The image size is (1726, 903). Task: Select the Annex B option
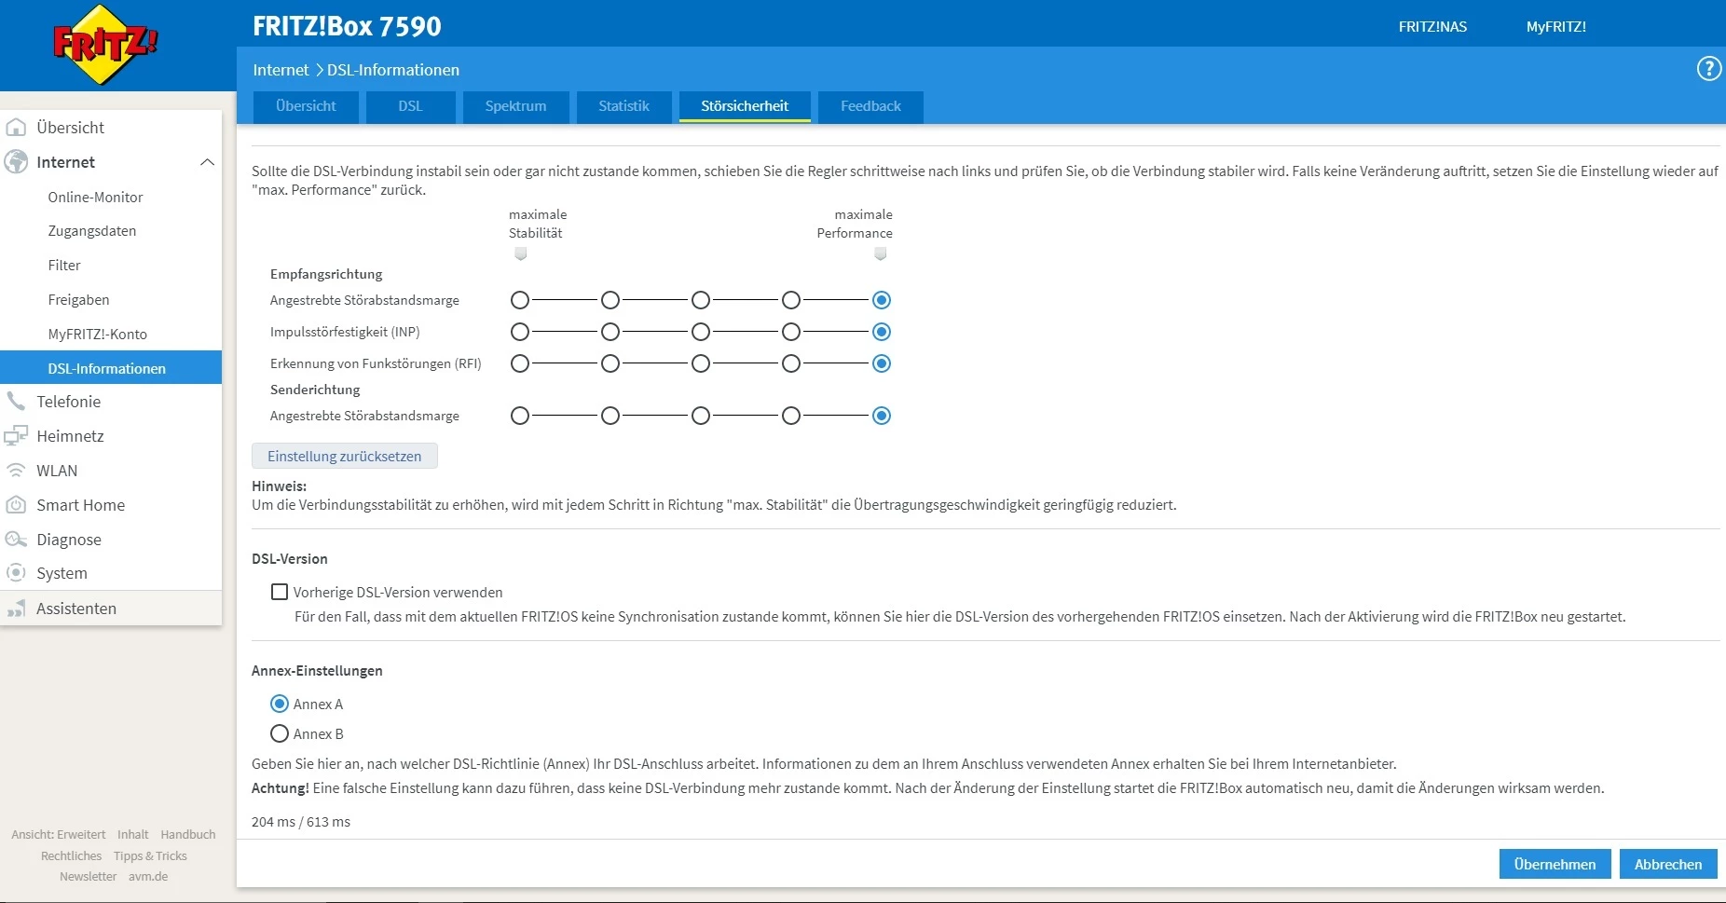point(280,733)
